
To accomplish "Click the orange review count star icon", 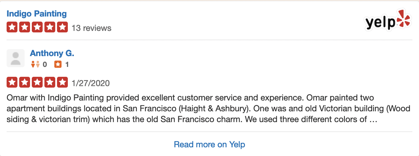I will click(x=58, y=64).
